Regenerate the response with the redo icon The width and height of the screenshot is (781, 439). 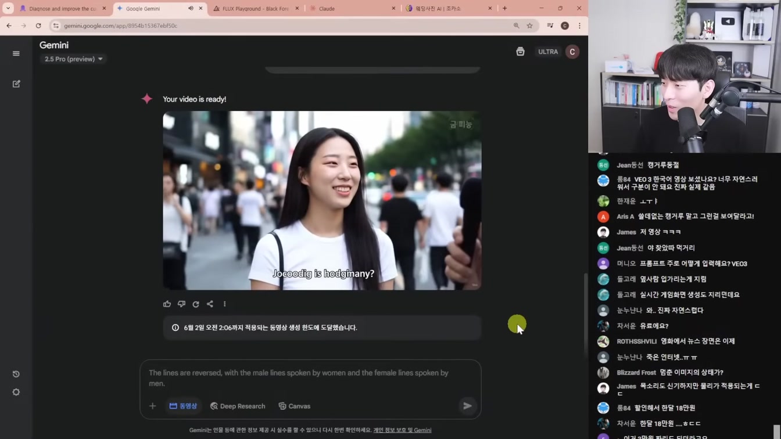pyautogui.click(x=196, y=304)
